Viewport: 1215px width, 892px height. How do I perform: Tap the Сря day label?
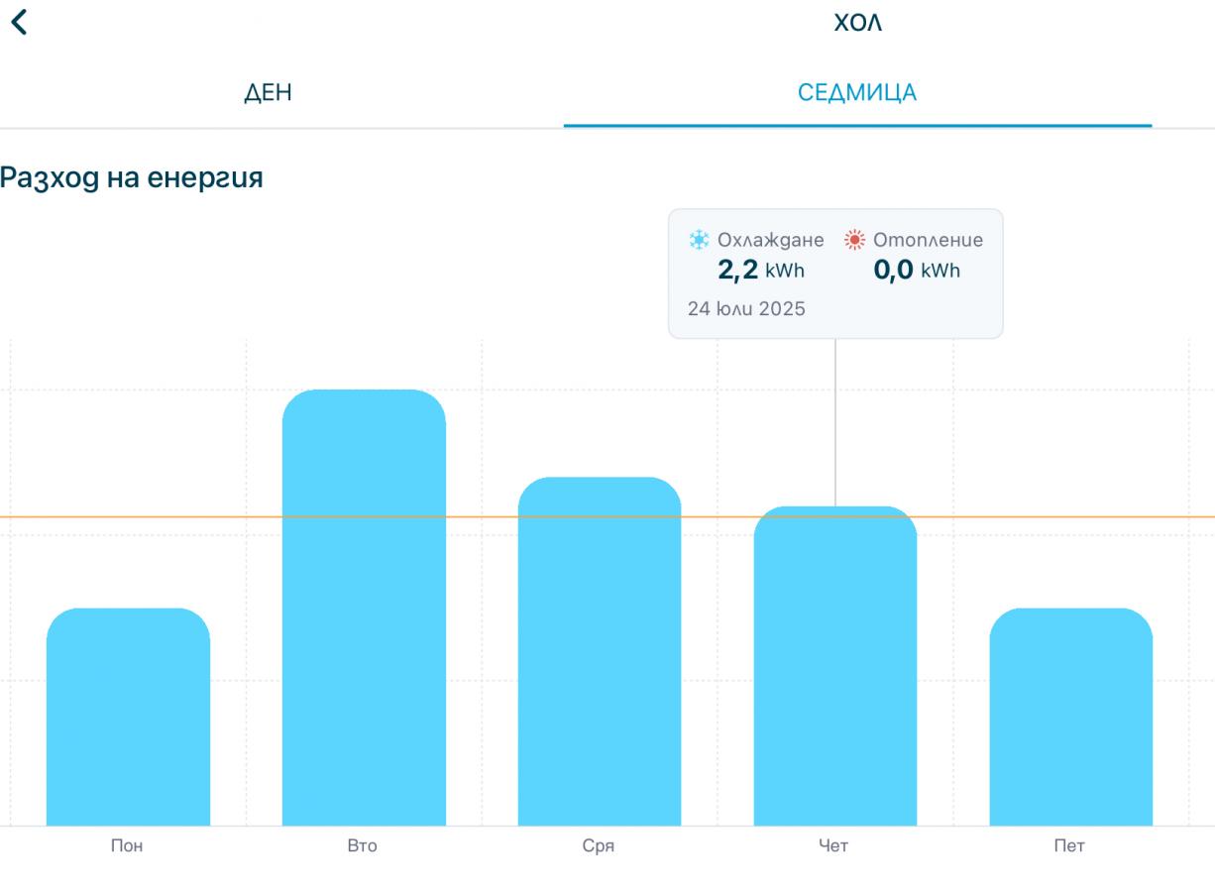(x=599, y=846)
